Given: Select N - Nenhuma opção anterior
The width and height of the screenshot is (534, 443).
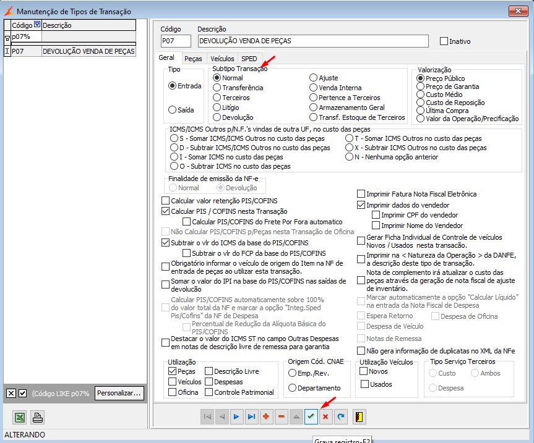Looking at the screenshot, I should [x=350, y=157].
